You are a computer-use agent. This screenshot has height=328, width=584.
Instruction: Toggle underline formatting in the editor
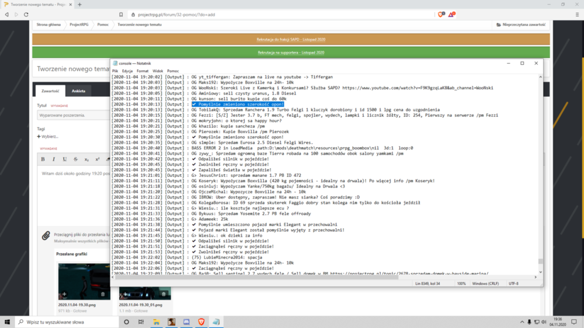point(64,159)
